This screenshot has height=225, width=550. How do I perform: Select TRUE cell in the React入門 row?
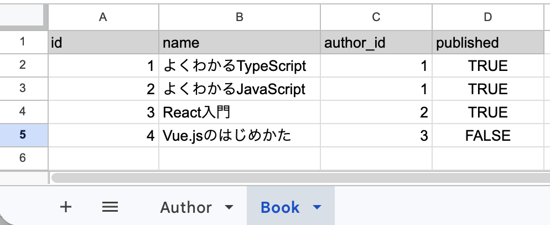tap(488, 112)
